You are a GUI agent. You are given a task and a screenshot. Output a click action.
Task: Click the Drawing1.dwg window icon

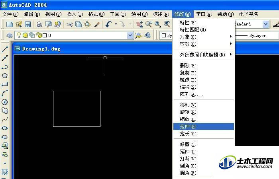point(18,49)
